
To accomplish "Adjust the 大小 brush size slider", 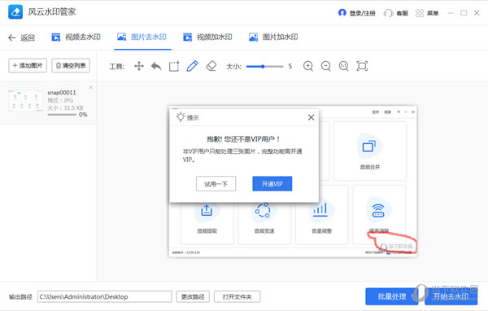I will click(x=264, y=67).
